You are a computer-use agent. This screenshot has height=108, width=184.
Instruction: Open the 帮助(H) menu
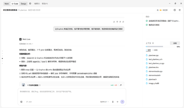coord(45,4)
